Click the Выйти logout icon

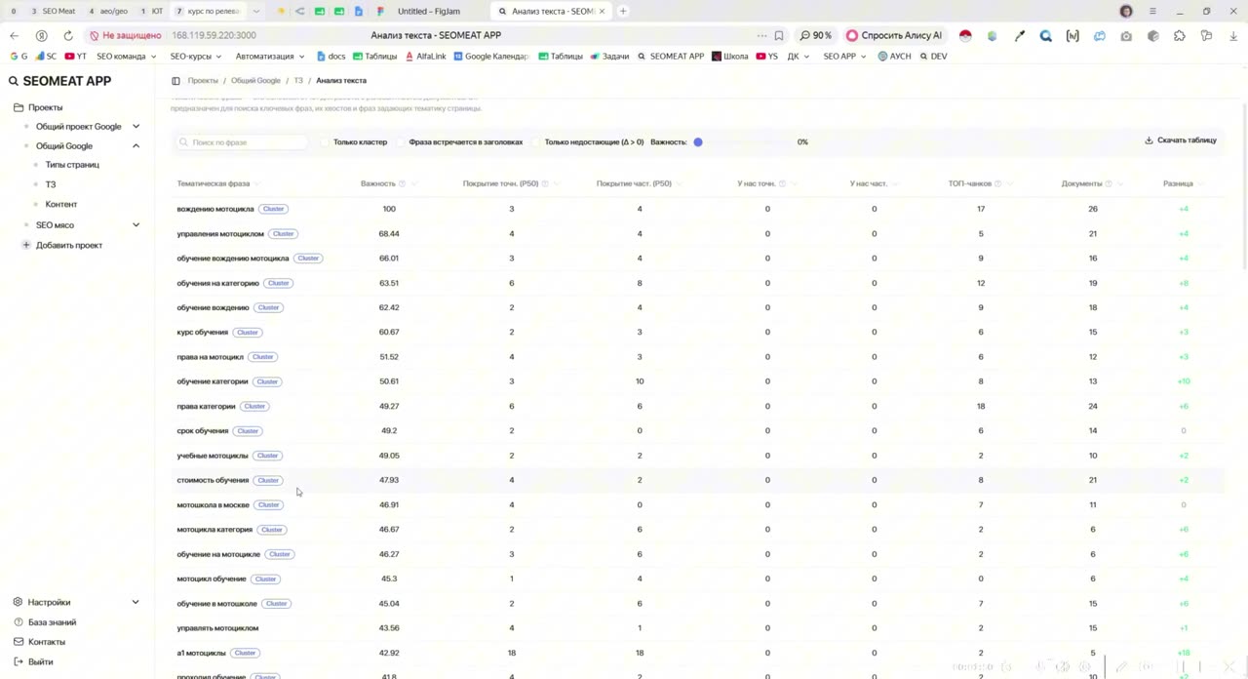pos(19,661)
